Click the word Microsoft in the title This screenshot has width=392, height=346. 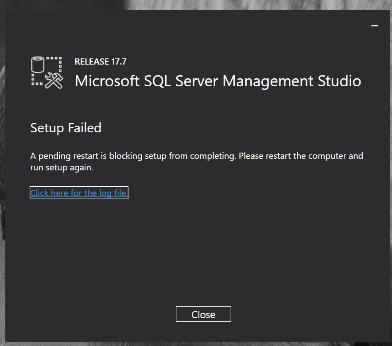(x=107, y=81)
